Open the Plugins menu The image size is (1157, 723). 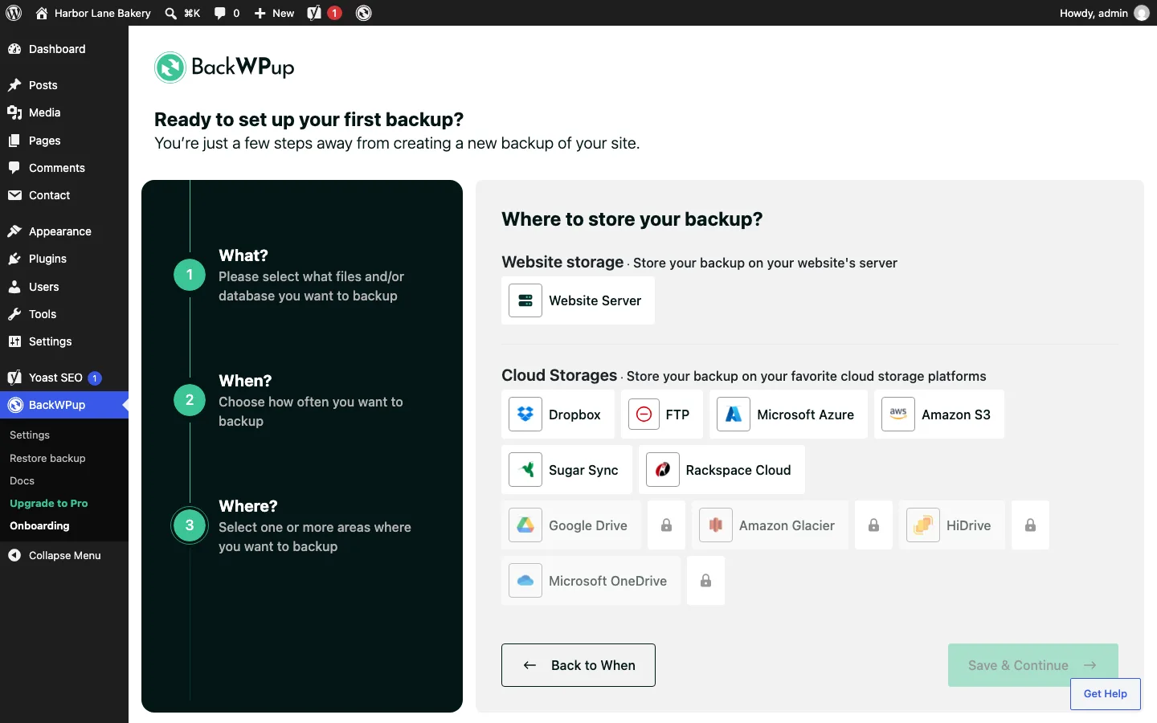(64, 259)
